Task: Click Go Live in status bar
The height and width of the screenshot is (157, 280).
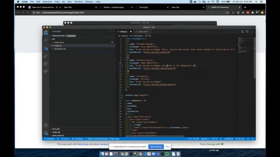Action: coord(240,139)
